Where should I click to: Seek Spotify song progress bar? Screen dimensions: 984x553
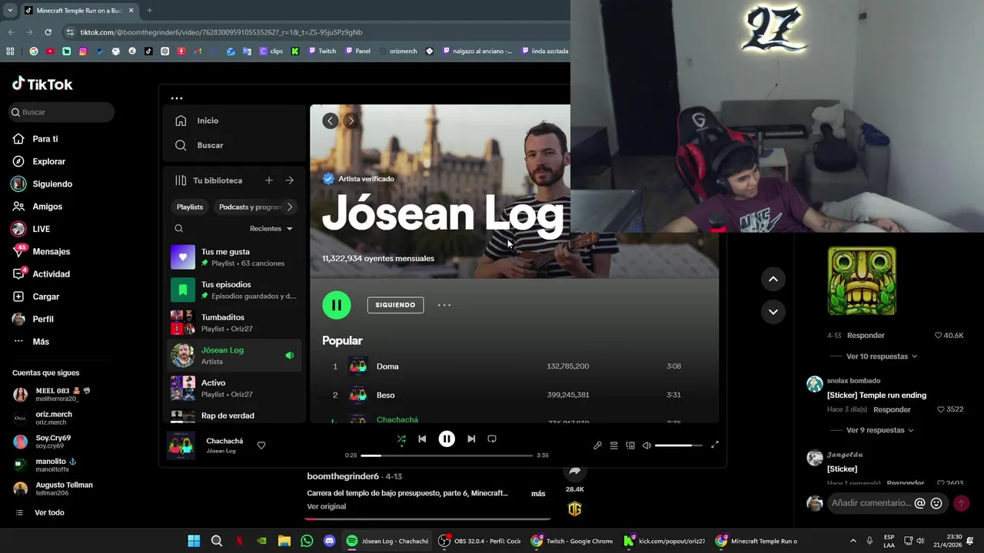pyautogui.click(x=447, y=455)
